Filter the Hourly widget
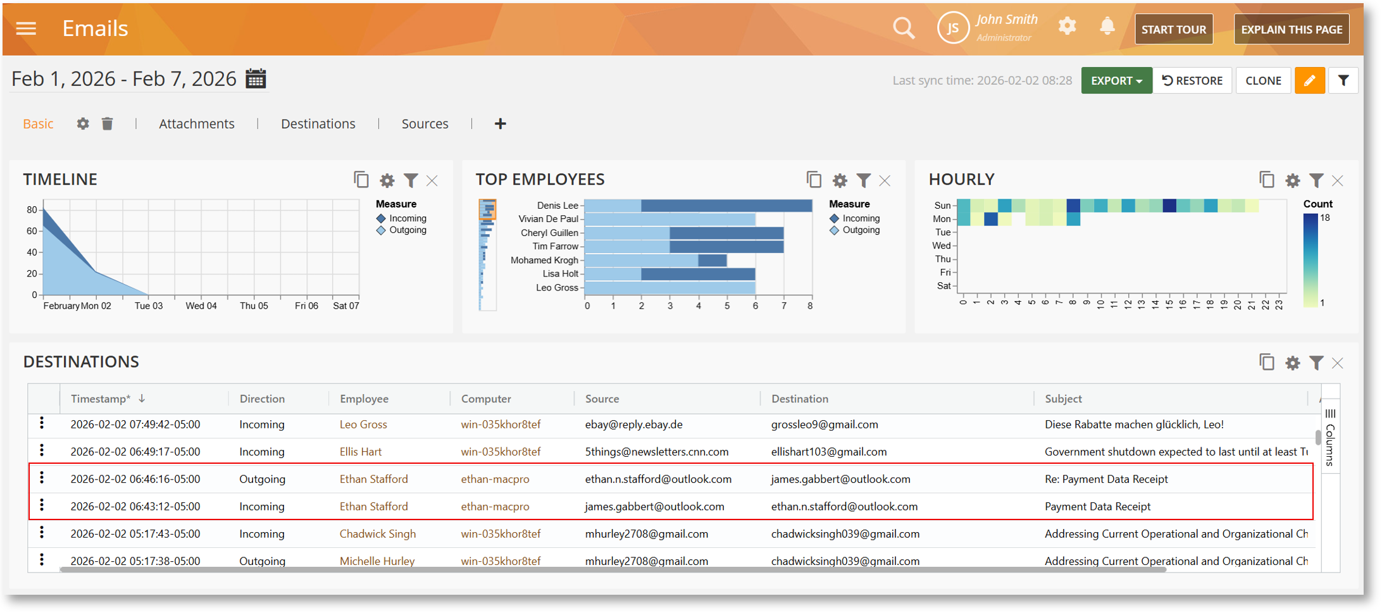The image size is (1382, 615). click(x=1316, y=181)
